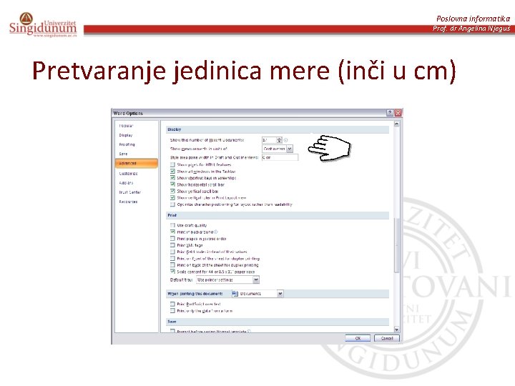
Task: Click the Save section header
Action: [278, 322]
